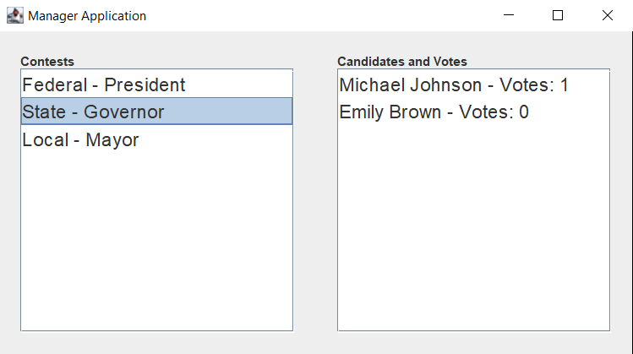Click the word 'President' in the first contest
This screenshot has width=633, height=354.
click(x=145, y=84)
